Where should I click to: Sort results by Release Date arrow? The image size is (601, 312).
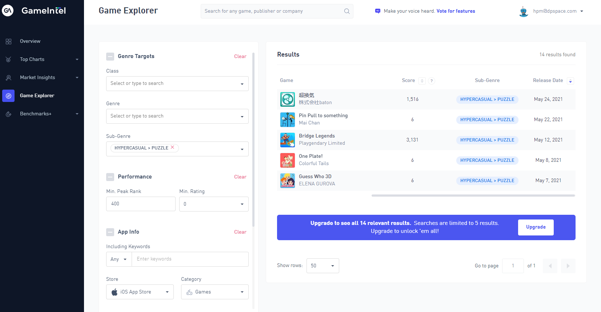pyautogui.click(x=570, y=81)
